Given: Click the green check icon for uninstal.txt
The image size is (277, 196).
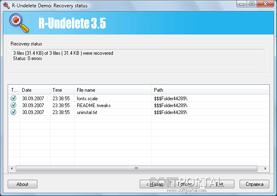Looking at the screenshot, I should coord(13,112).
